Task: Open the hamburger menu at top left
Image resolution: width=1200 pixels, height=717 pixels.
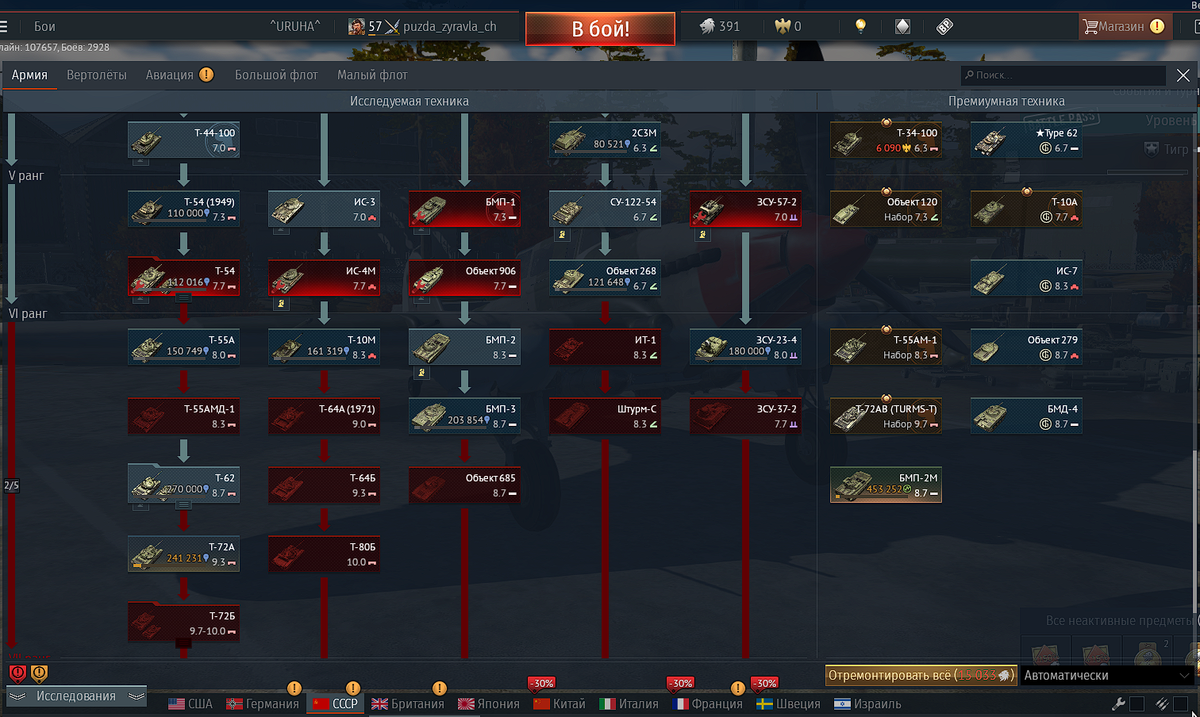Action: tap(3, 26)
